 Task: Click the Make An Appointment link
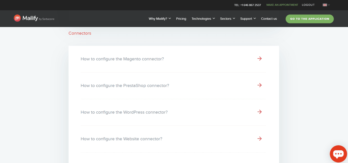click(x=282, y=5)
